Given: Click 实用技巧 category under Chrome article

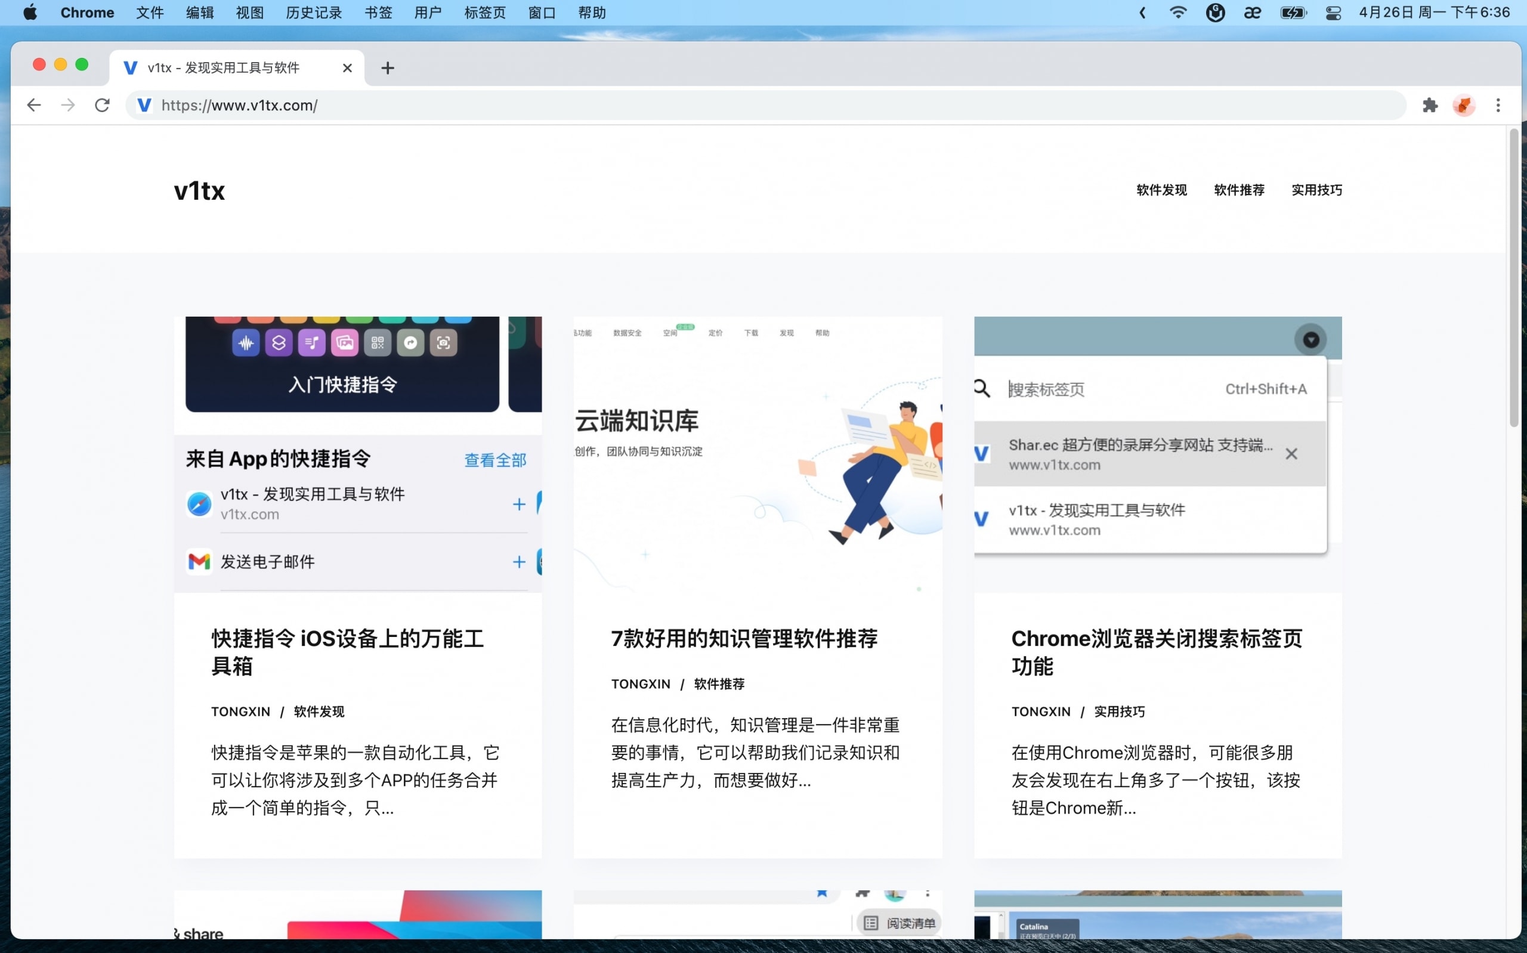Looking at the screenshot, I should click(1119, 711).
